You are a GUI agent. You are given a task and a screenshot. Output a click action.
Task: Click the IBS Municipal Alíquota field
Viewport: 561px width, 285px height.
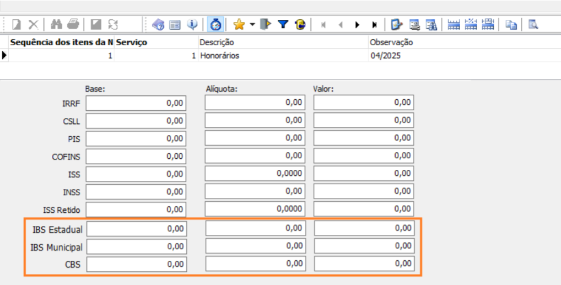(x=255, y=246)
